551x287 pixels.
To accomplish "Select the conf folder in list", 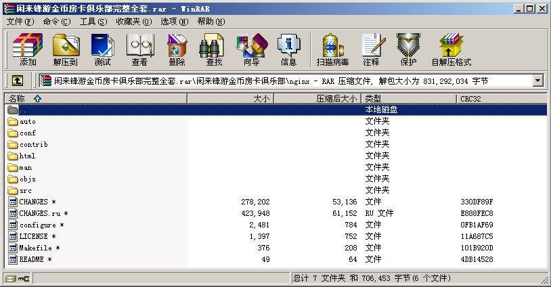I will click(27, 133).
